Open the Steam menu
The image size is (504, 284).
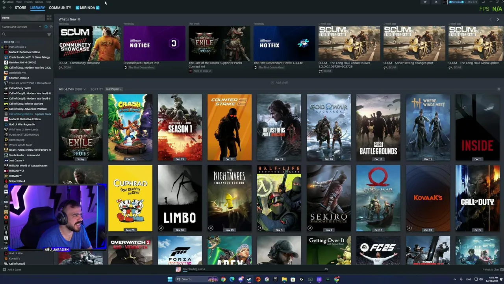(9, 2)
